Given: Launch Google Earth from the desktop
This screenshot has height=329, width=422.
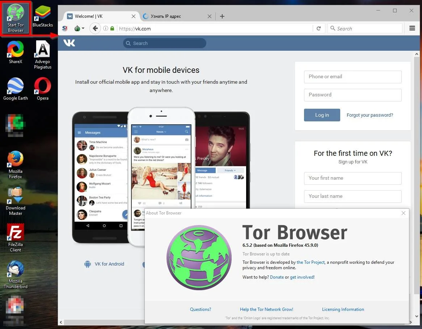Looking at the screenshot, I should pyautogui.click(x=15, y=89).
